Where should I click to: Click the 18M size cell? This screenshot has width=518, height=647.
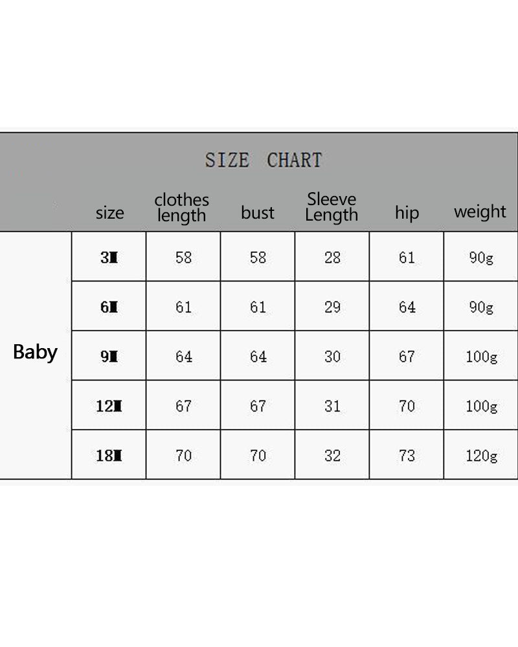coord(109,455)
